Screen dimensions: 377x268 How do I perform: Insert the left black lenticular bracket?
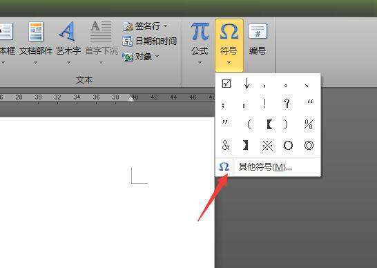[269, 124]
